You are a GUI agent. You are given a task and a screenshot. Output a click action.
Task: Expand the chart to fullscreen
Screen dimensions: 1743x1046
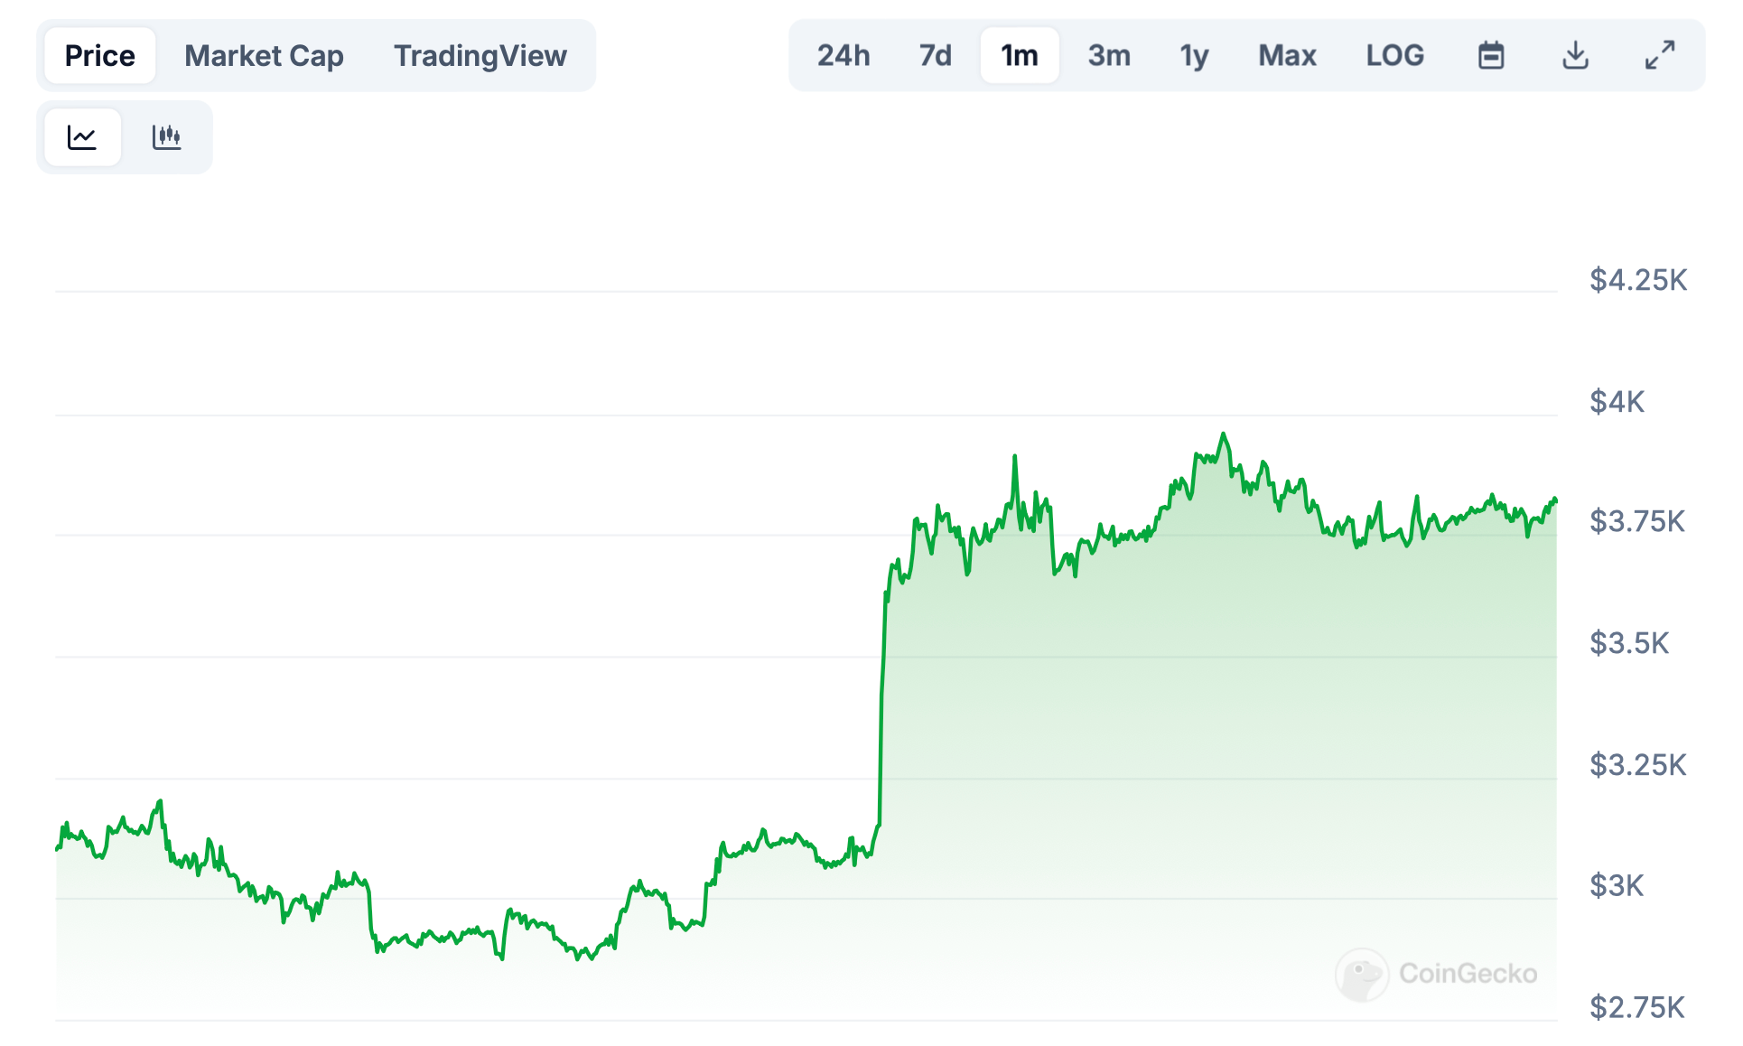(x=1659, y=55)
